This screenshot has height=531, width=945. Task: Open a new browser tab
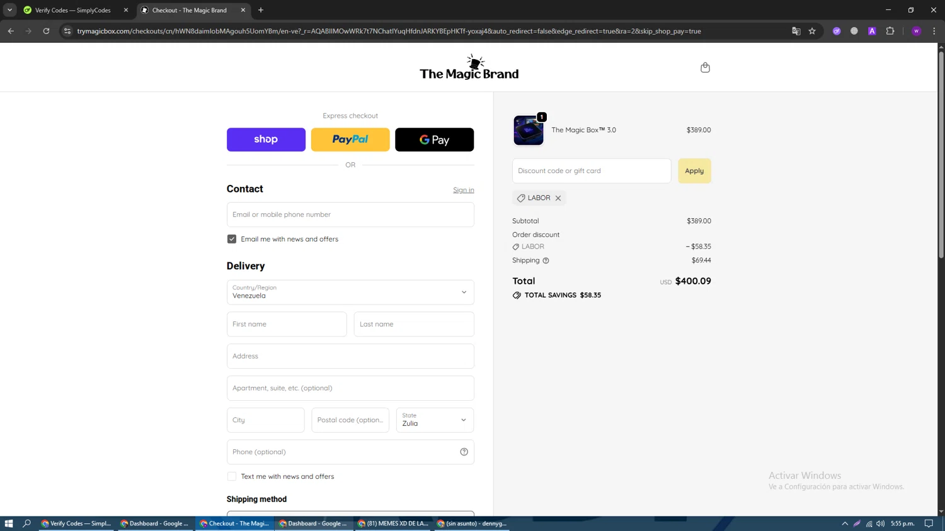point(261,10)
